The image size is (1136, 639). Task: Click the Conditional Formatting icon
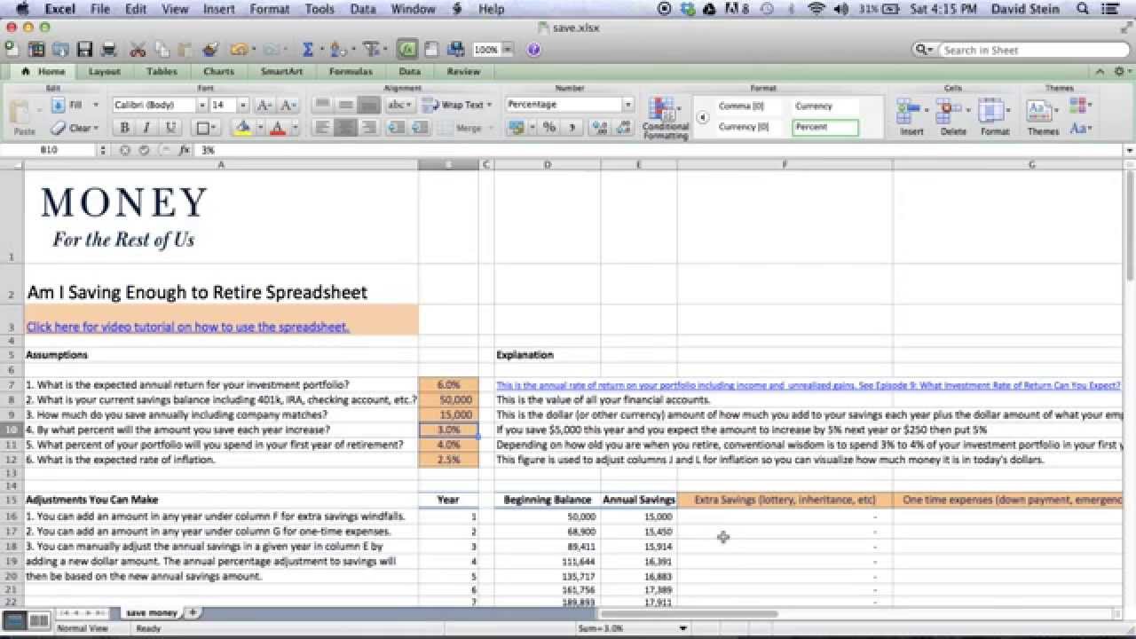click(661, 110)
